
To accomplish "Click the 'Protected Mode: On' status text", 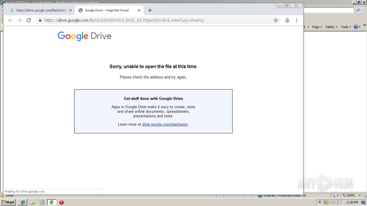I will [x=292, y=196].
